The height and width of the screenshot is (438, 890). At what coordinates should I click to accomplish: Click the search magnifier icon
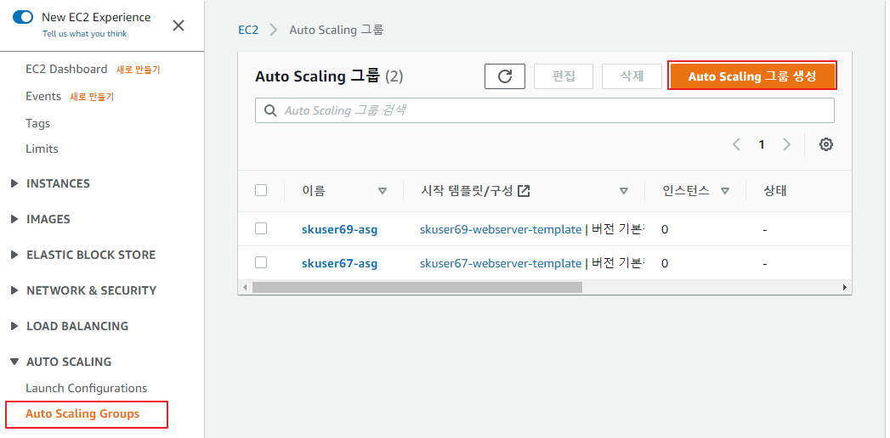tap(271, 110)
